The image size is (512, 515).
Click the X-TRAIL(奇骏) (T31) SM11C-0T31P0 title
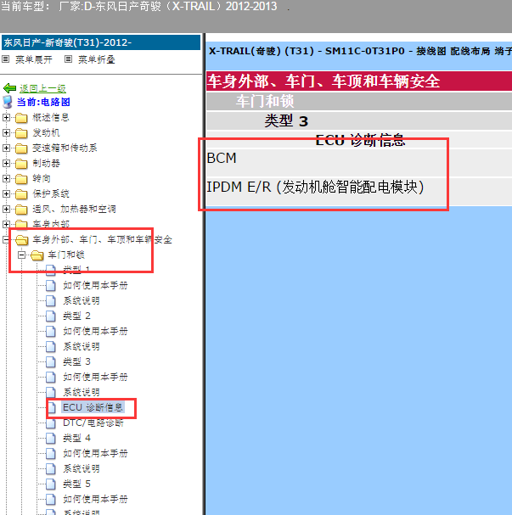pos(359,51)
